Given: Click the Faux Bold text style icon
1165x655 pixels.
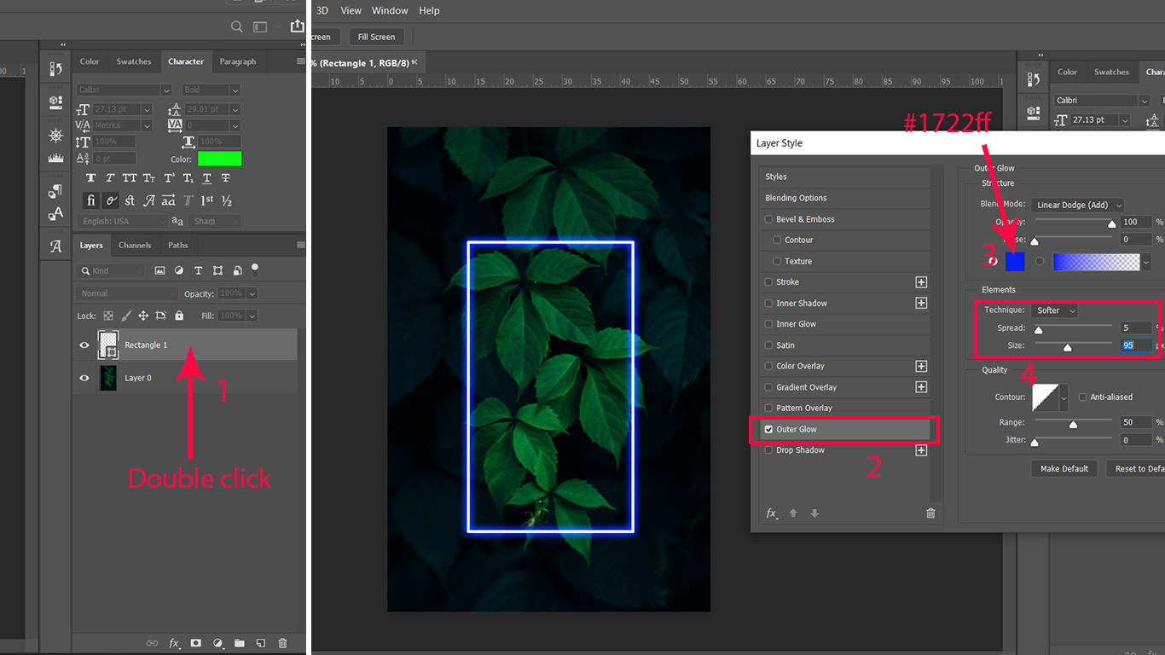Looking at the screenshot, I should point(90,178).
